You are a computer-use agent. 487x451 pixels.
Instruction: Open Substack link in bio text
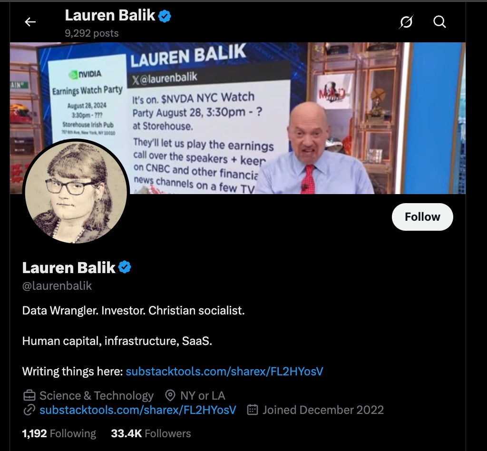click(224, 372)
